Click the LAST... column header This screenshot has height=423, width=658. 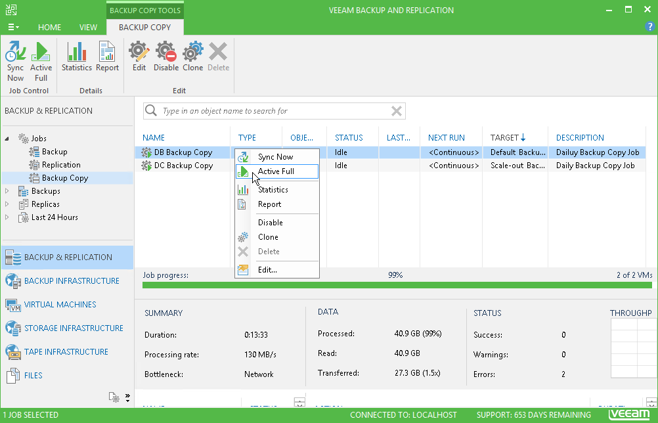coord(398,138)
